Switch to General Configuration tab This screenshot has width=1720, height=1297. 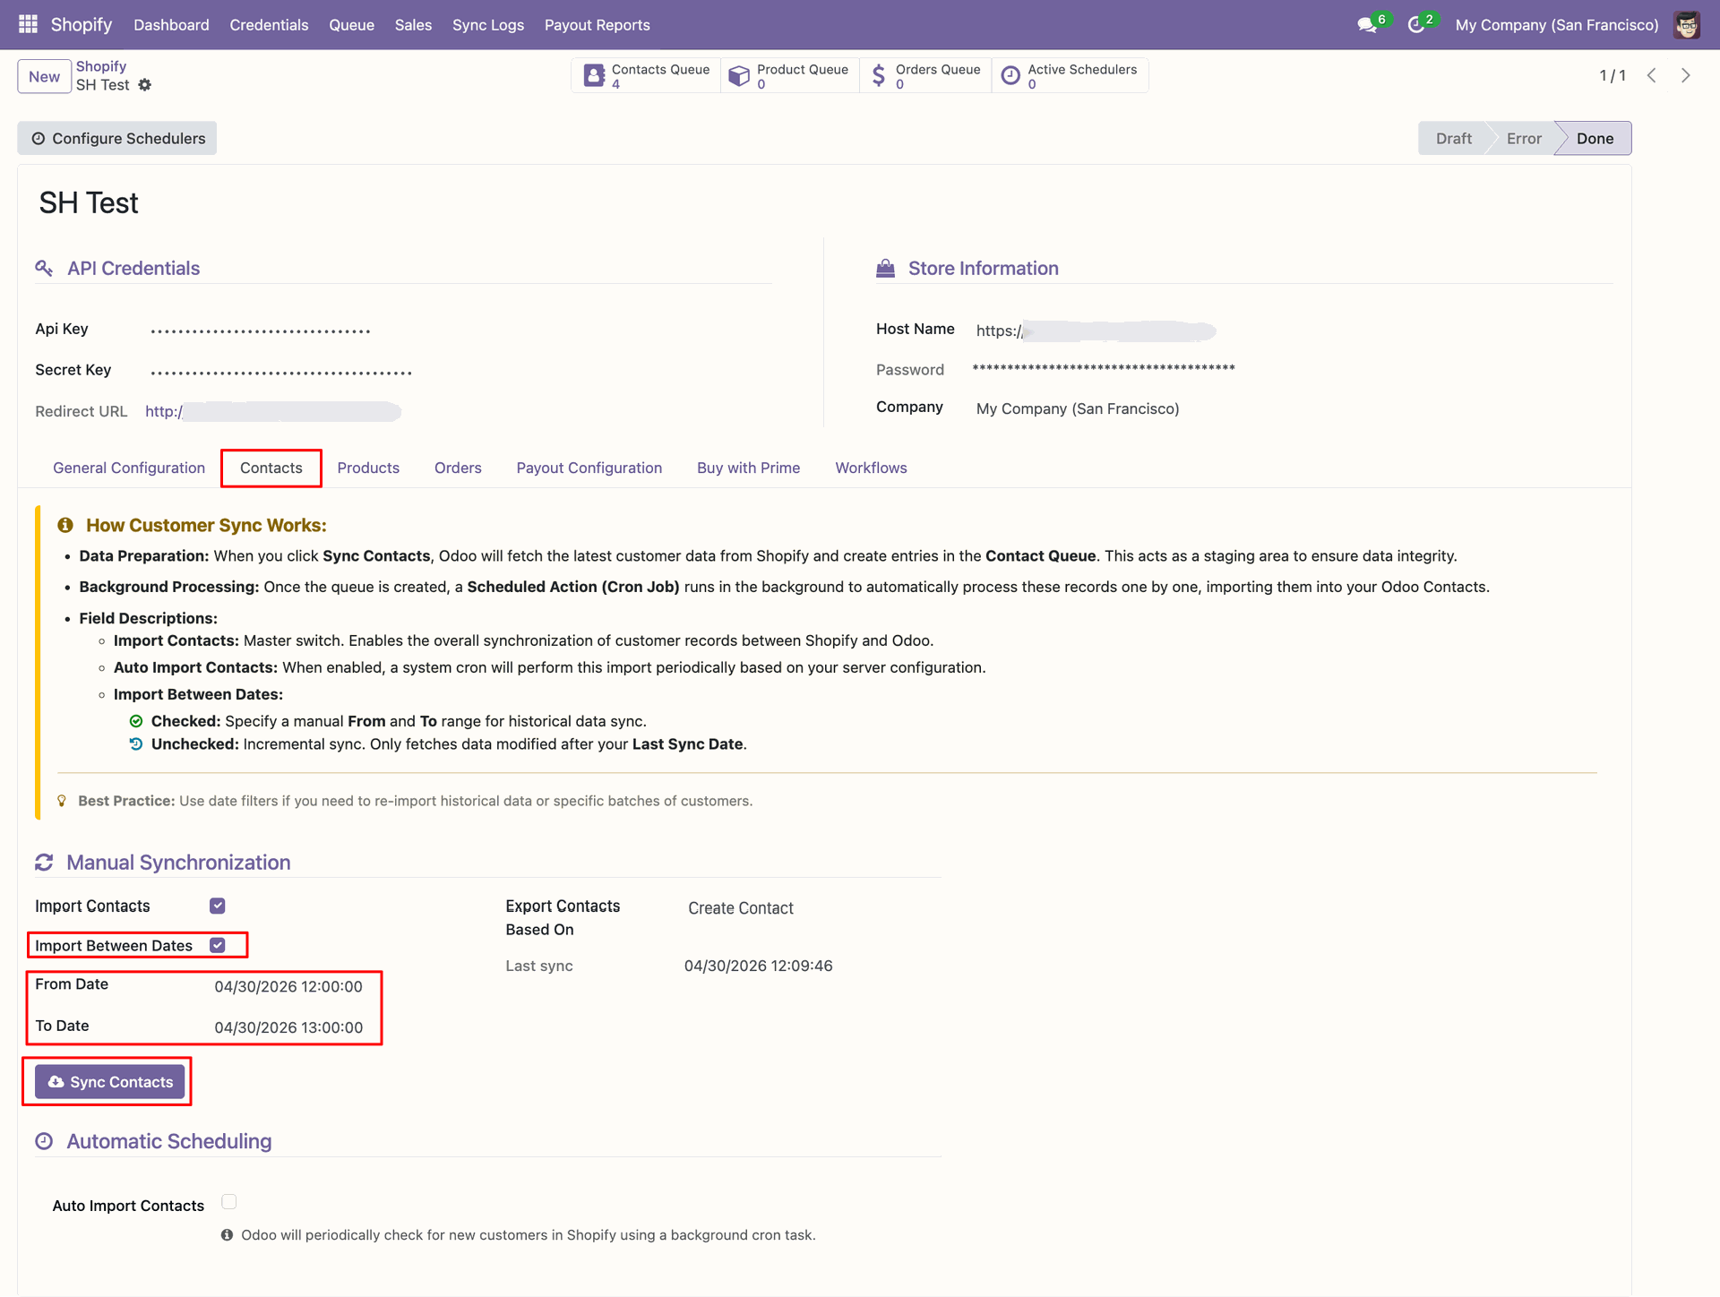point(129,468)
